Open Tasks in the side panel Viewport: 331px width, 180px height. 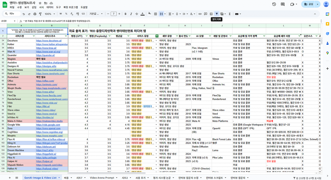[x=327, y=34]
